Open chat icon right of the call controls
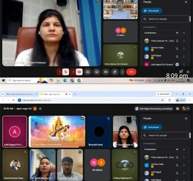Screen dimensions: 193x181 click(x=181, y=71)
